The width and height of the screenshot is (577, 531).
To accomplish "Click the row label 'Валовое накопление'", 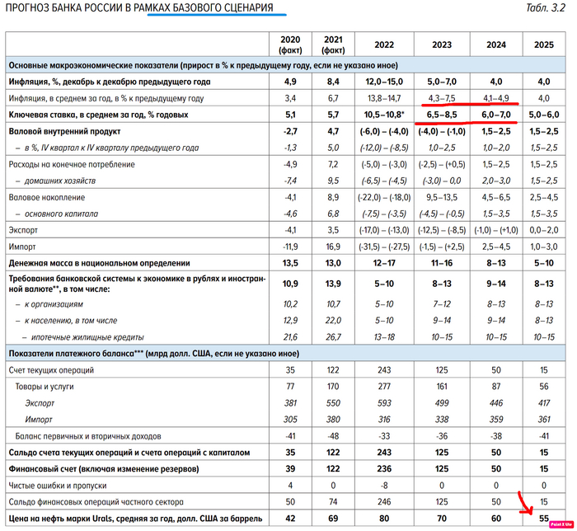I will (x=47, y=198).
